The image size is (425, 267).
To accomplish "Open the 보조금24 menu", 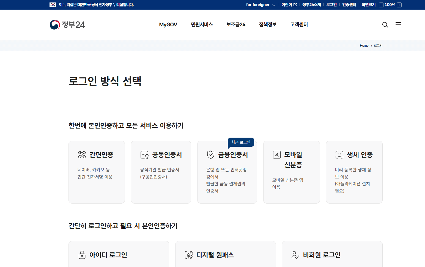I will pyautogui.click(x=236, y=24).
